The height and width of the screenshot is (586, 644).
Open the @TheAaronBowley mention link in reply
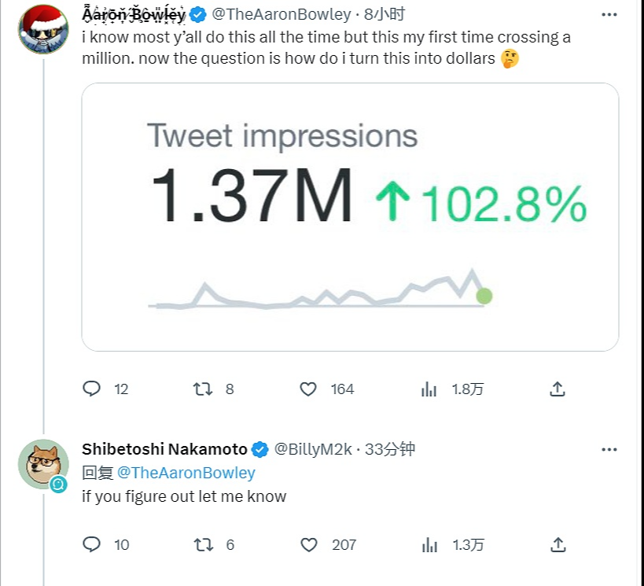pyautogui.click(x=186, y=473)
